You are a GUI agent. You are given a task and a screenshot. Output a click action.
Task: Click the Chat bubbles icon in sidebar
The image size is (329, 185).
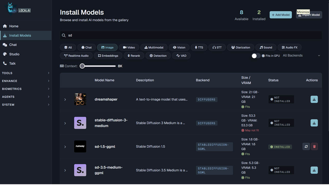click(5, 45)
